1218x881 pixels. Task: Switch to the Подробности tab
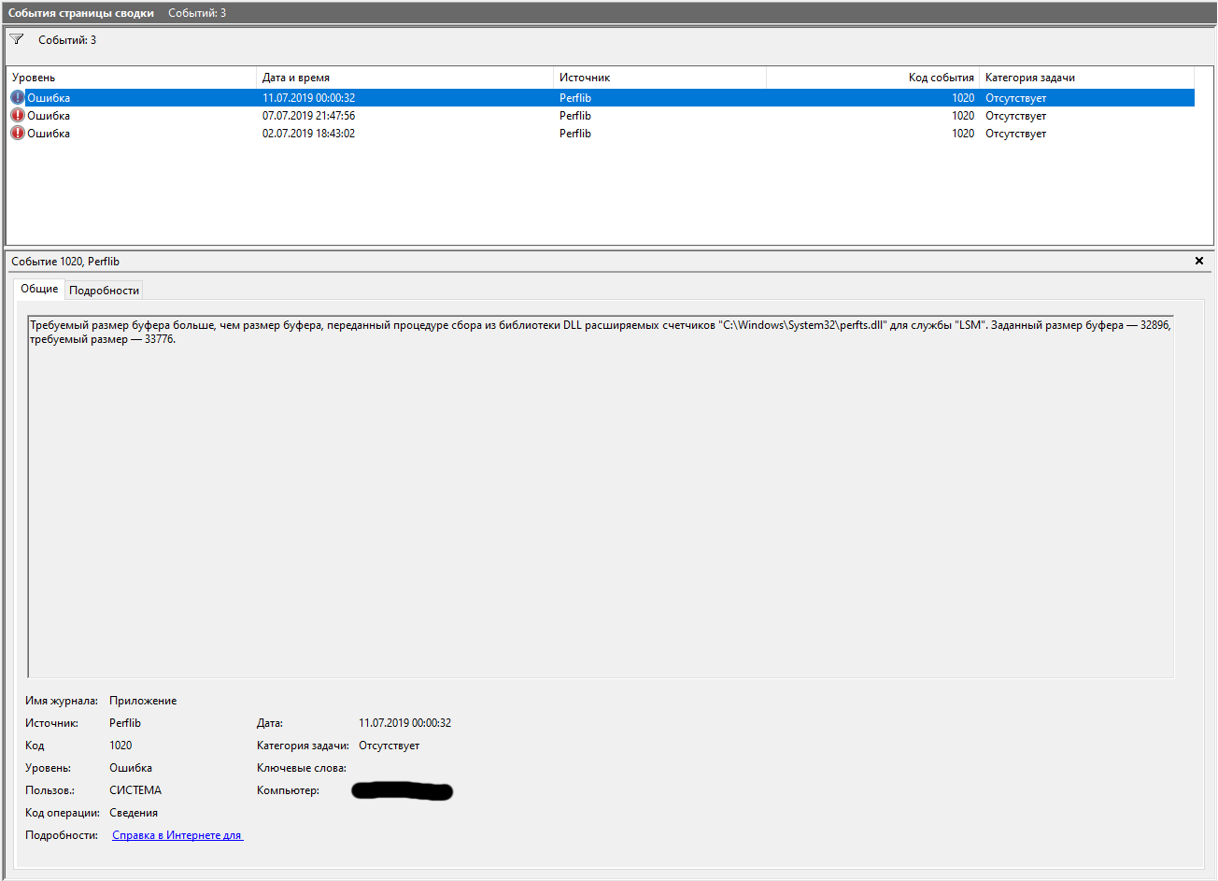click(104, 290)
